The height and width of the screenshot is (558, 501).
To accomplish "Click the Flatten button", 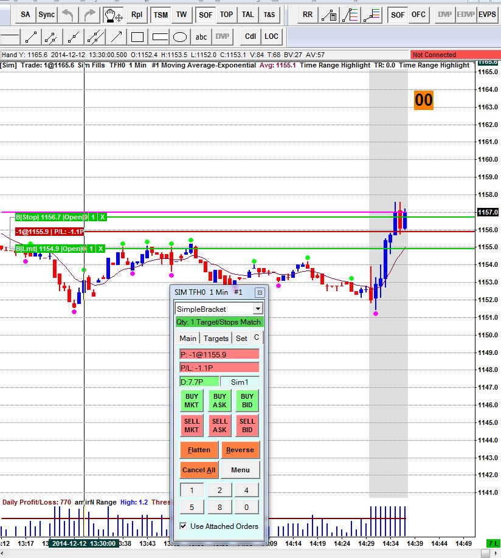I will click(x=199, y=450).
